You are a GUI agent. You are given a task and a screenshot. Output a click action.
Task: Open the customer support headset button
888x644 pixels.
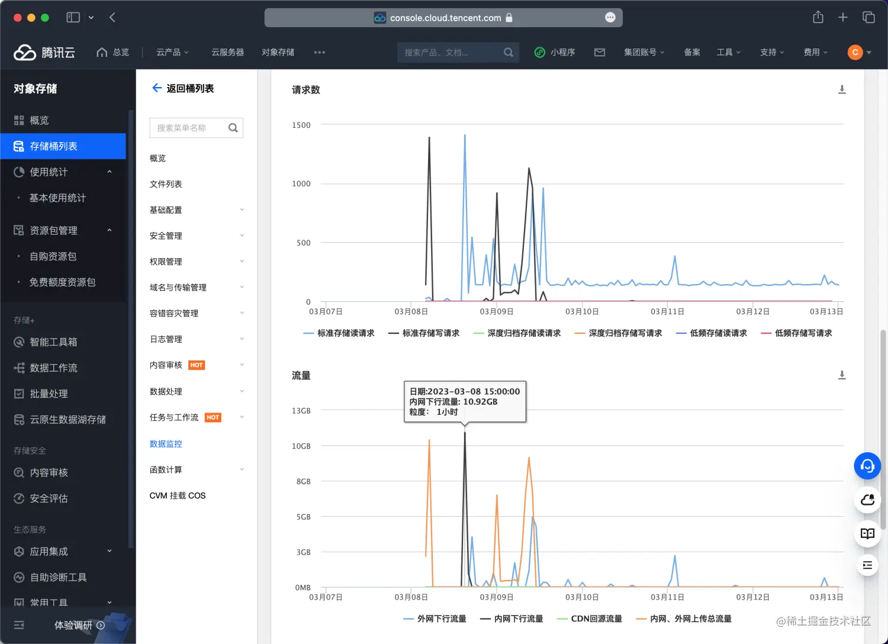click(x=867, y=466)
